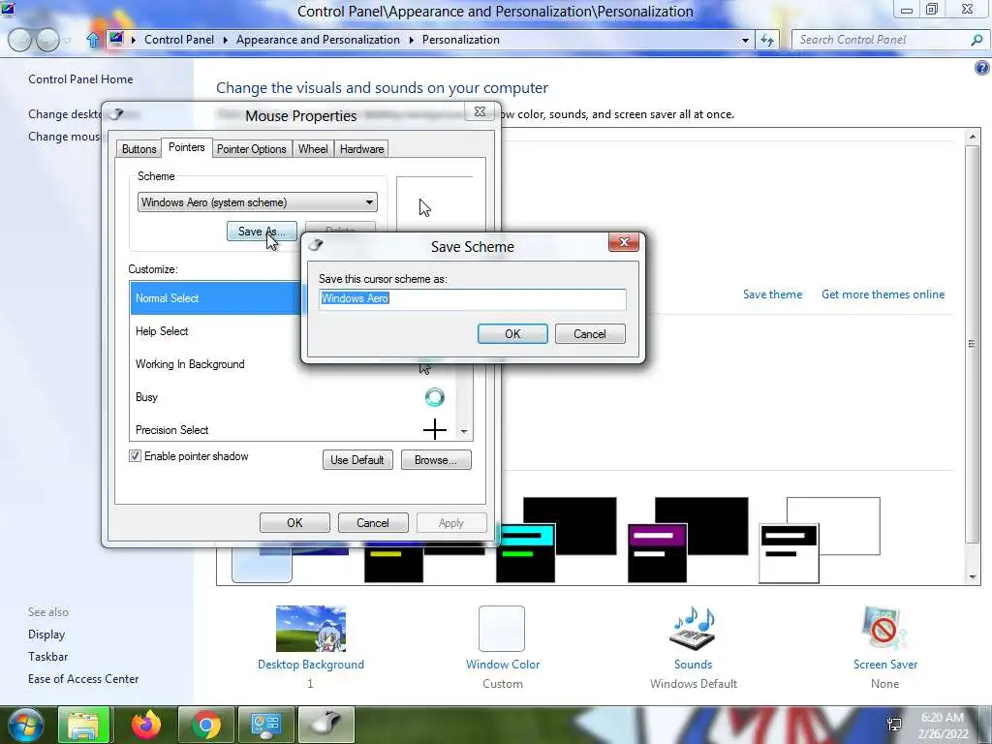
Task: Click OK in Mouse Properties
Action: pyautogui.click(x=294, y=523)
